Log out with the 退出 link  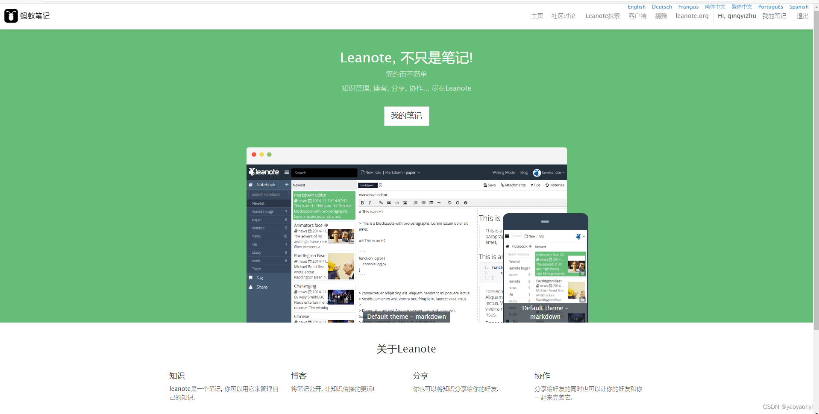pyautogui.click(x=802, y=16)
